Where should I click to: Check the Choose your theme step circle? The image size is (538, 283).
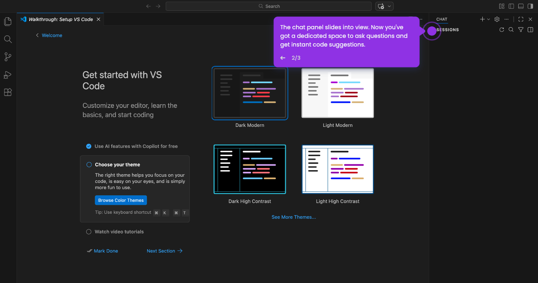coord(89,164)
